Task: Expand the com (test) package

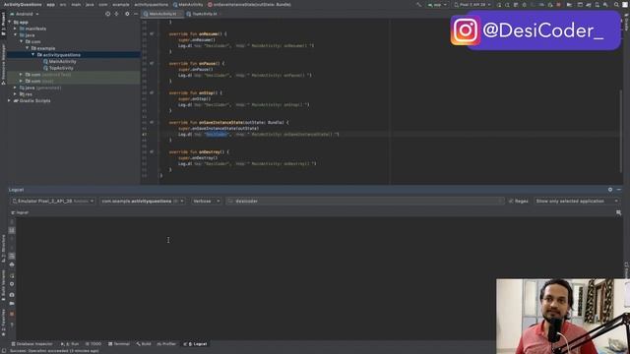Action: (x=21, y=81)
